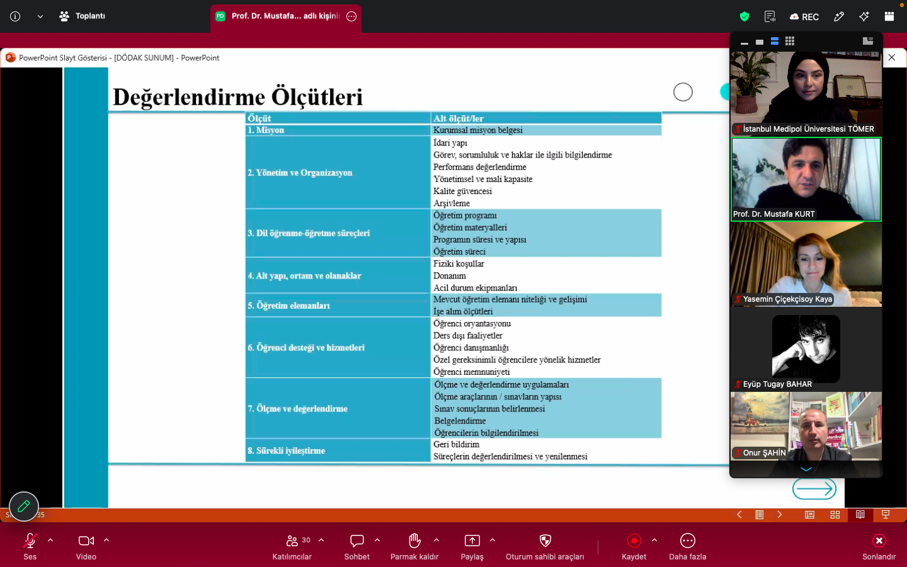Switch to the Toplantı tab
Screen dimensions: 907x567
coord(83,16)
